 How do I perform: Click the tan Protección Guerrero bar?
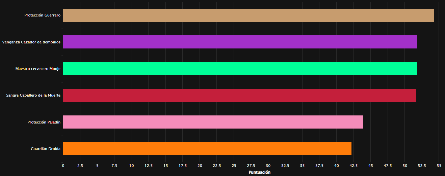248,15
